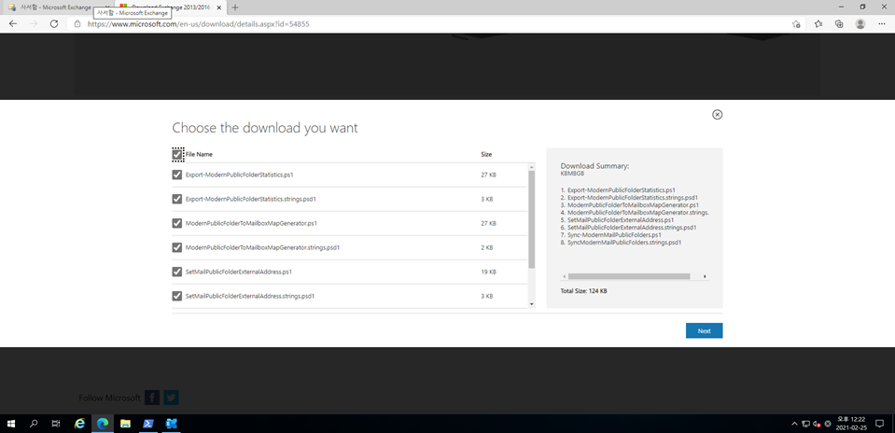
Task: Click the Download Summary heading
Action: (x=594, y=166)
